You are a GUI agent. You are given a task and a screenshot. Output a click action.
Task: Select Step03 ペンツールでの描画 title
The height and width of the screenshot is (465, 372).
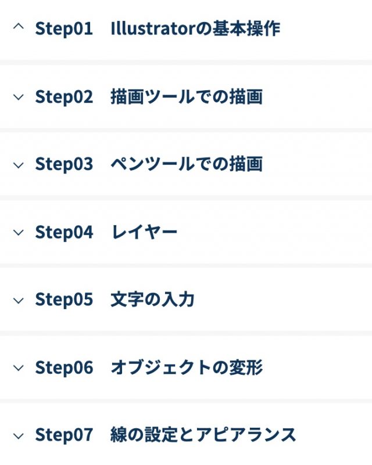pos(186,164)
